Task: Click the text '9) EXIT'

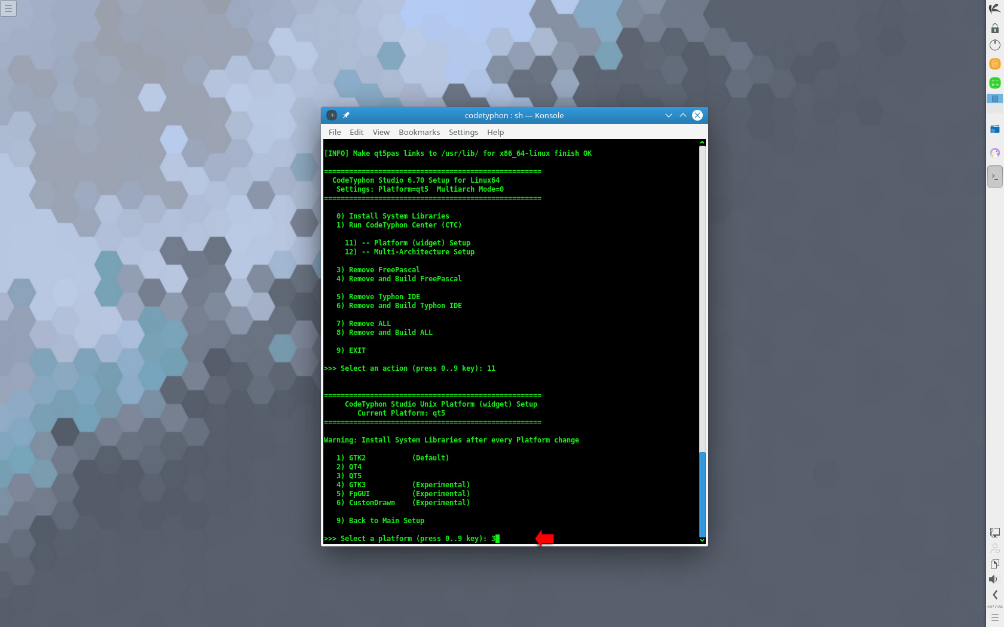Action: click(x=351, y=351)
